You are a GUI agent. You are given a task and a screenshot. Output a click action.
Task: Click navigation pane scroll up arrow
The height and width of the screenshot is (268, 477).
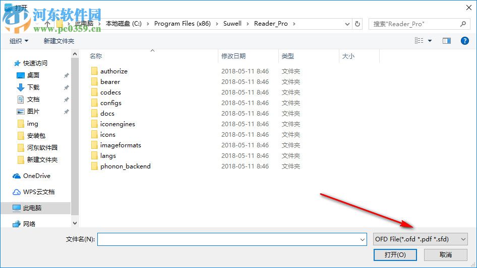coord(75,54)
